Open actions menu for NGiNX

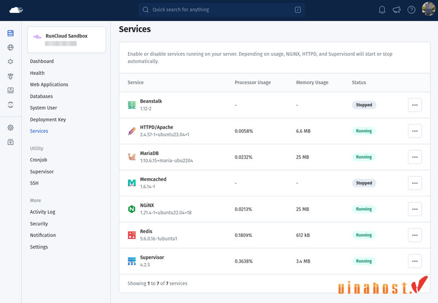414,209
